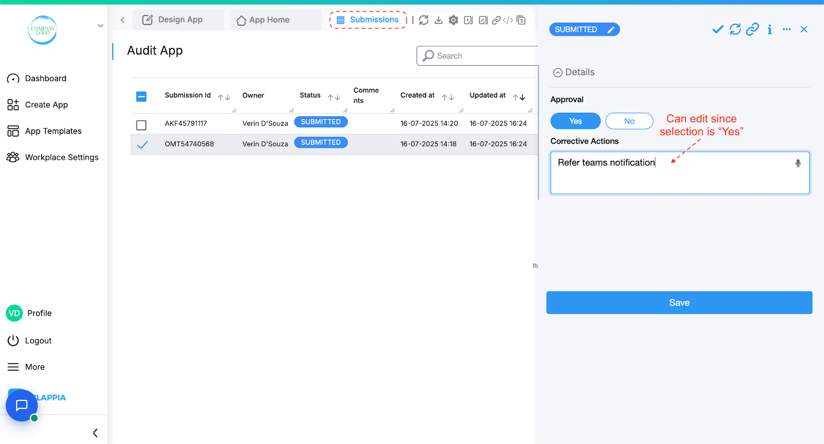Click the bulk upload submissions icon
The height and width of the screenshot is (444, 824).
point(468,20)
